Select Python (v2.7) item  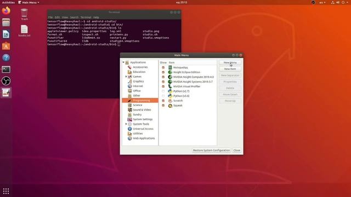point(181,91)
